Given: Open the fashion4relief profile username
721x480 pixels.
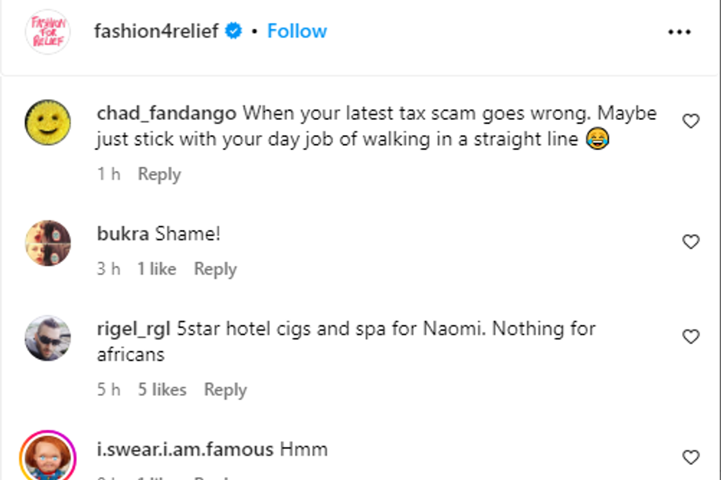Looking at the screenshot, I should point(156,31).
